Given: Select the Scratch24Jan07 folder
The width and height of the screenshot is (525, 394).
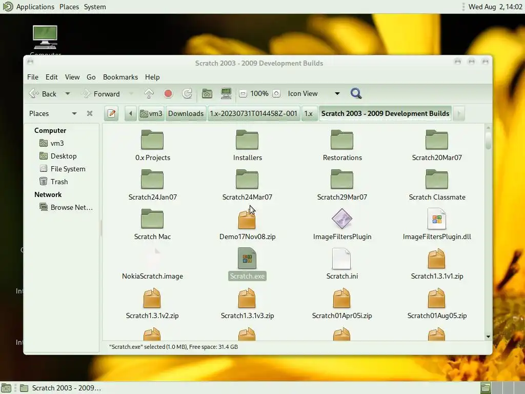Looking at the screenshot, I should [152, 185].
